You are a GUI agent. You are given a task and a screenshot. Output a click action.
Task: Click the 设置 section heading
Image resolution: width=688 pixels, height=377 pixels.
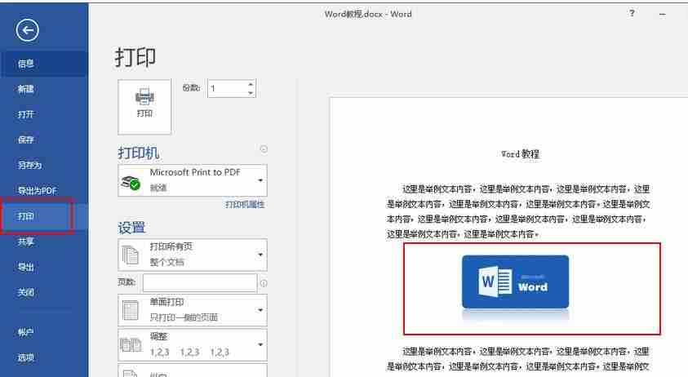tap(131, 228)
